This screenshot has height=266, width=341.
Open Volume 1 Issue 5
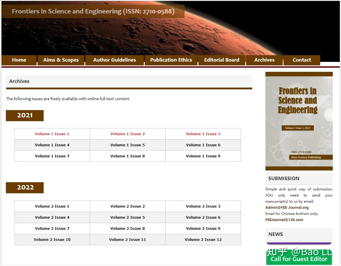coord(127,145)
